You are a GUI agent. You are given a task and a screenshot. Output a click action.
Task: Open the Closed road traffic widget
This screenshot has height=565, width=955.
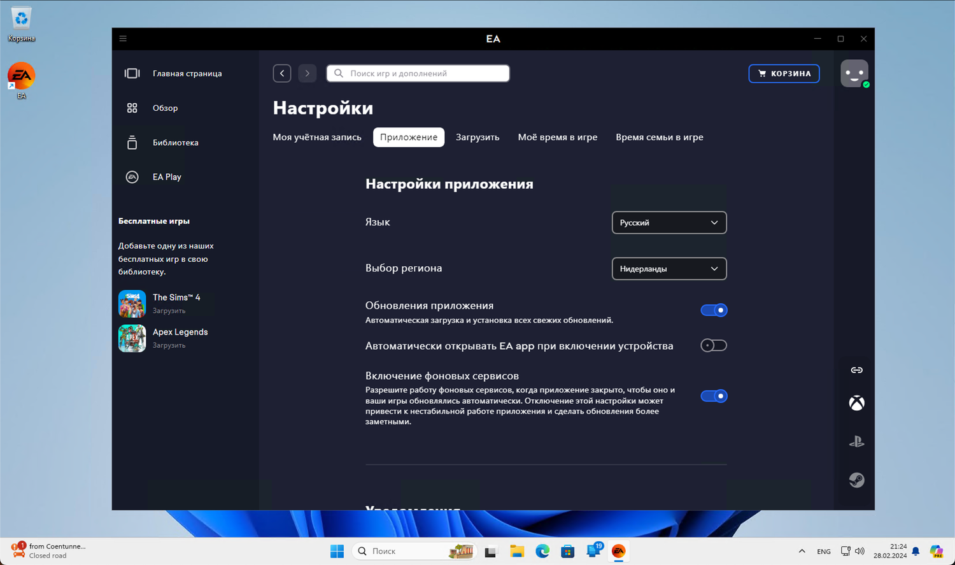click(x=50, y=551)
